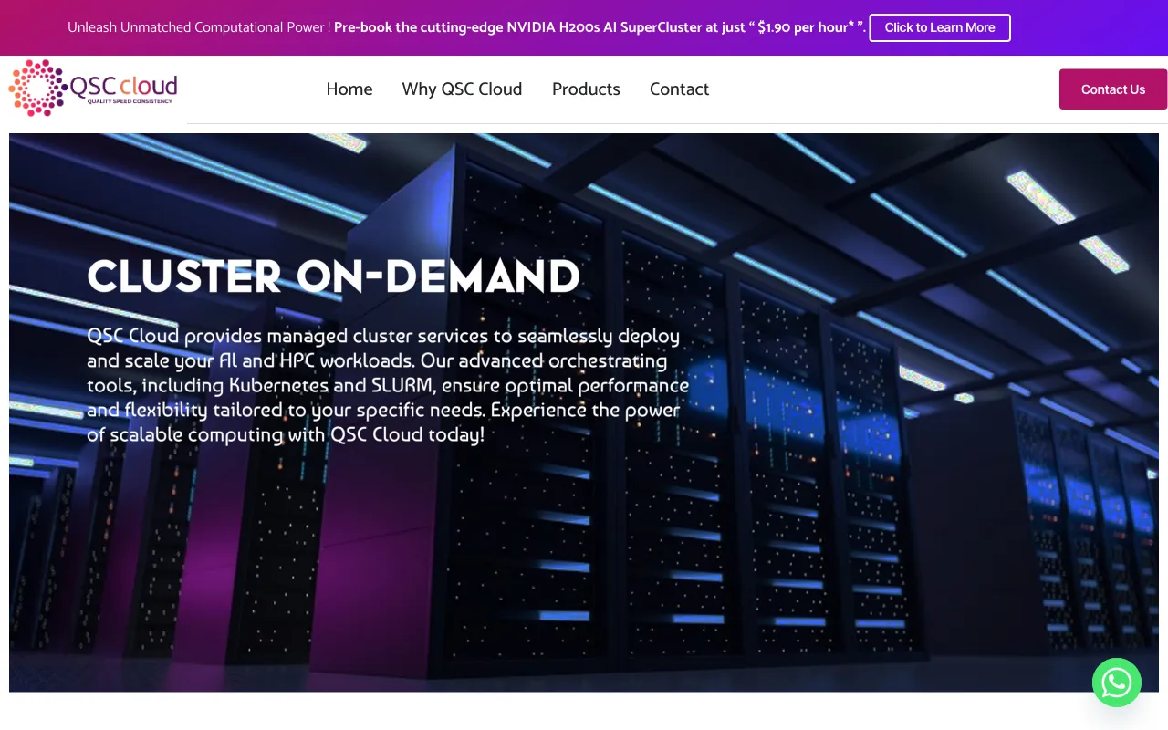Go to the Home menu item
1168x730 pixels.
pos(349,89)
